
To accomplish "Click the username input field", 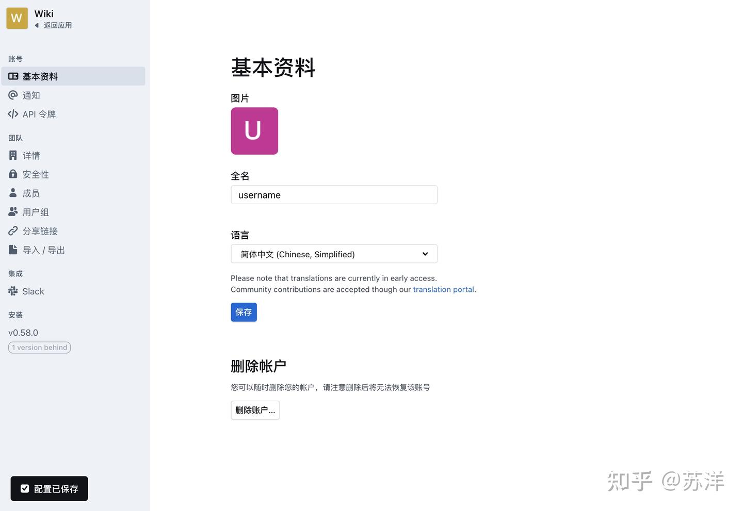I will click(x=334, y=194).
